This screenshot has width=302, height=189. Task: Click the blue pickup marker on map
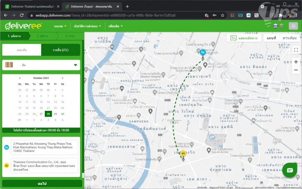(202, 52)
